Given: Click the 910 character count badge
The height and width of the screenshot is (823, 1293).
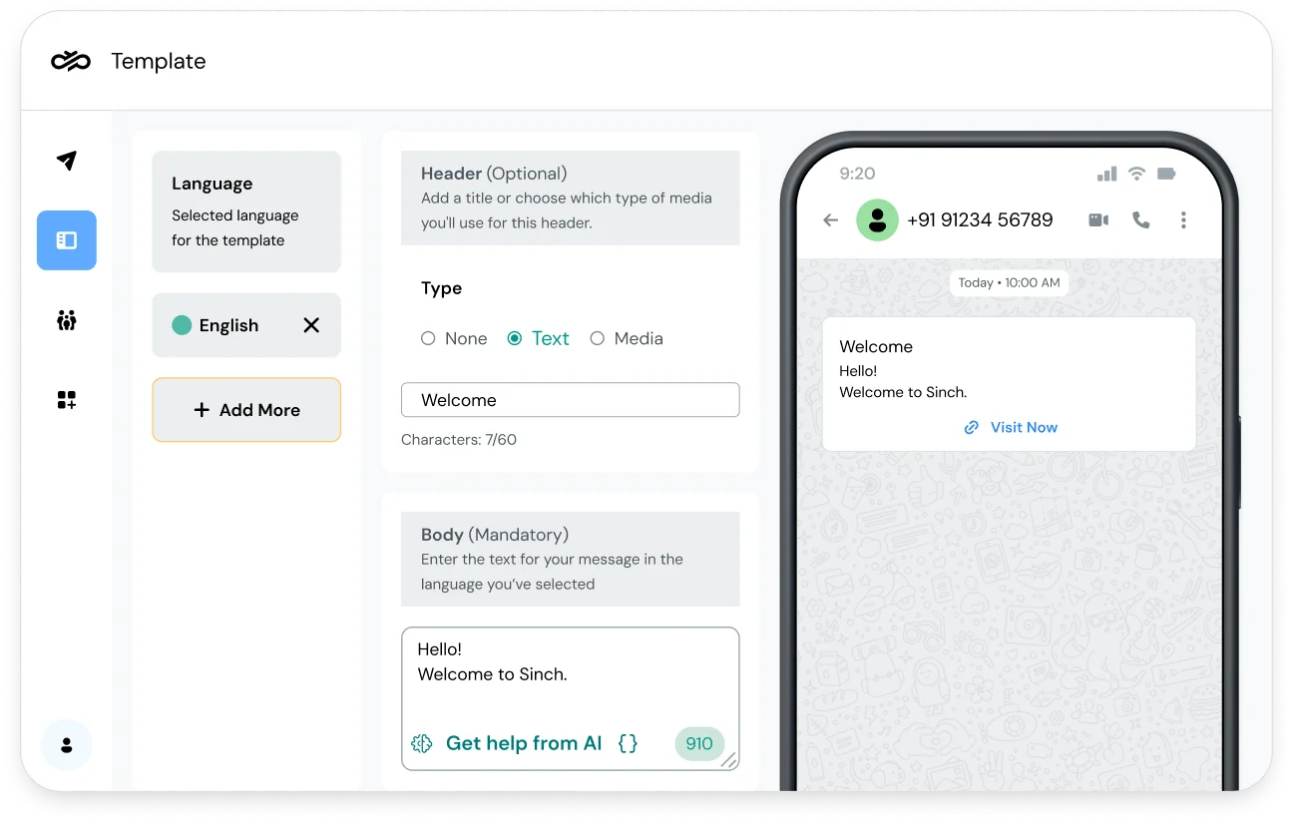Looking at the screenshot, I should point(699,743).
